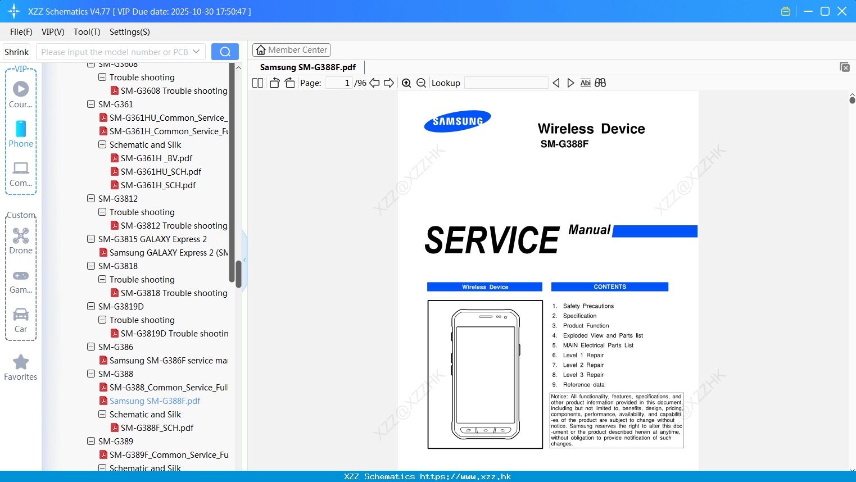
Task: Open Favorites star icon
Action: click(x=21, y=367)
